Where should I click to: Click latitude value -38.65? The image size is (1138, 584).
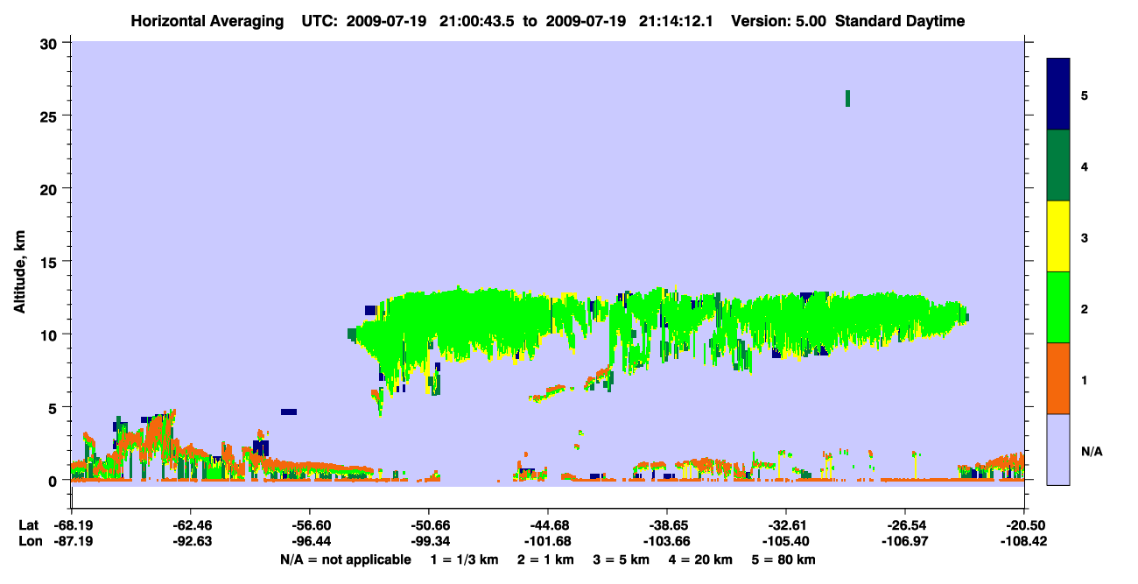667,525
